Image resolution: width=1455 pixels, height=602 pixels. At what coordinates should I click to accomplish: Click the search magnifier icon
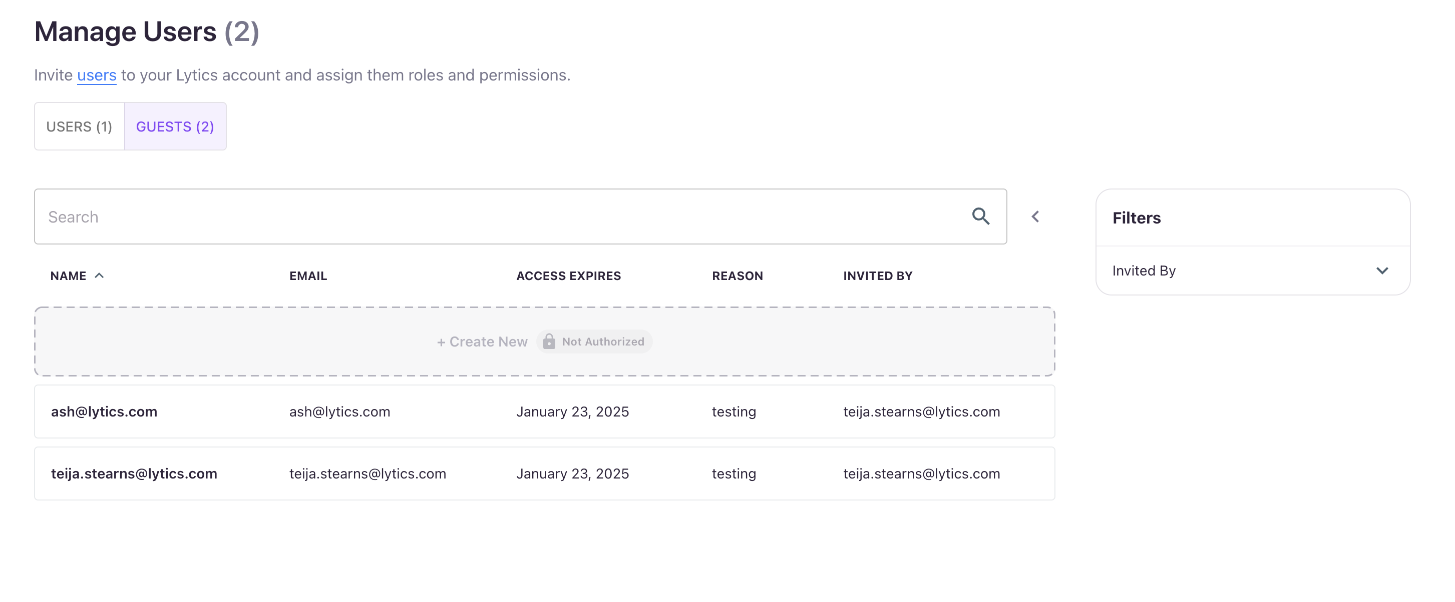[x=980, y=216]
